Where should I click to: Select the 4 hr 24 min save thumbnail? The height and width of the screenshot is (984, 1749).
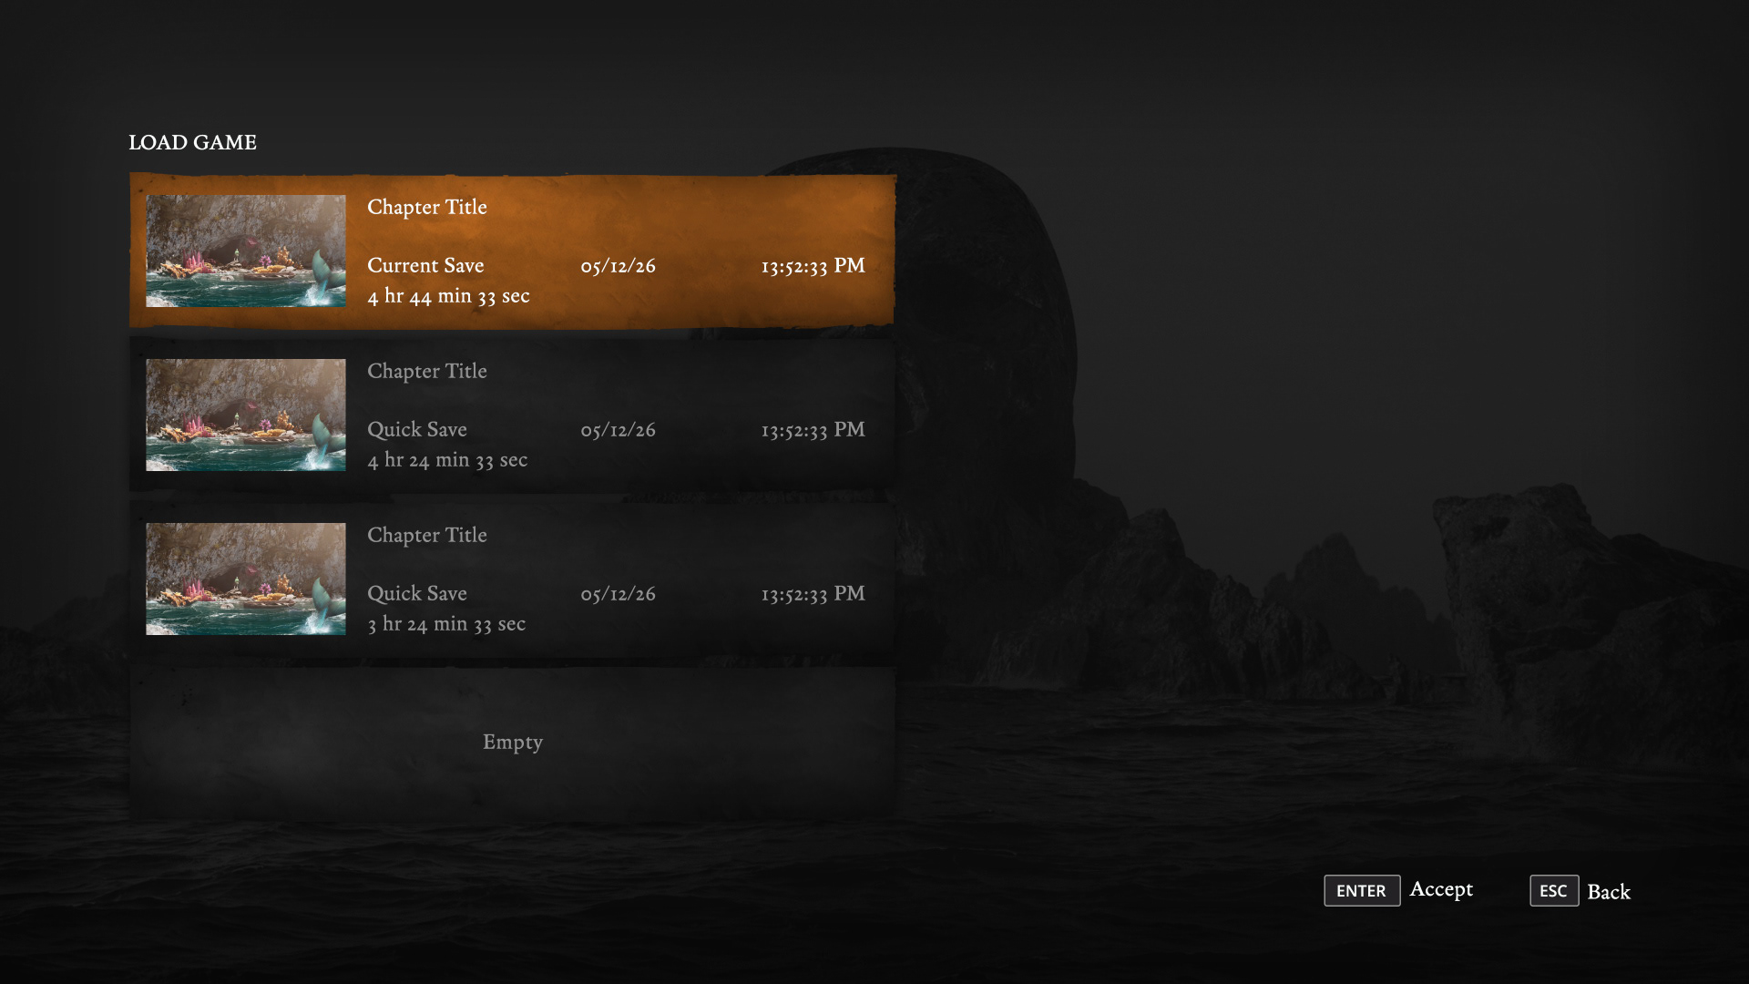[246, 415]
